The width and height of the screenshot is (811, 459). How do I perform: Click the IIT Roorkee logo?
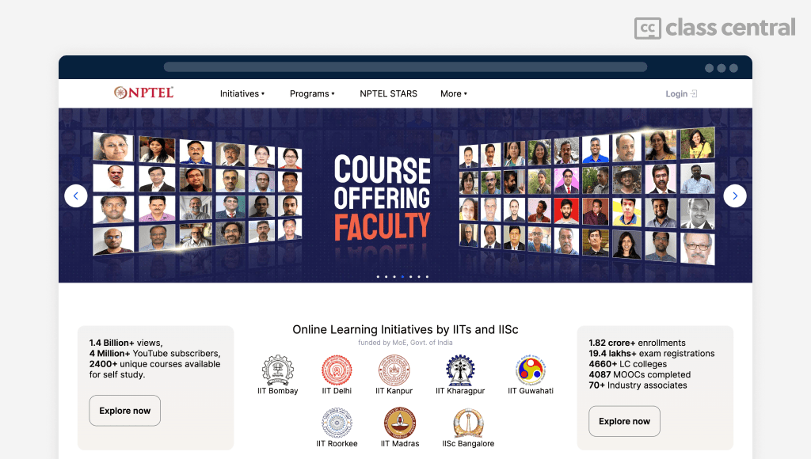pos(337,423)
